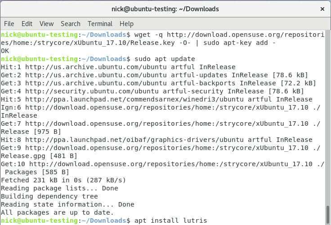
Task: Click 'Fetched 231 kB in 0s' line
Action: [x=63, y=180]
